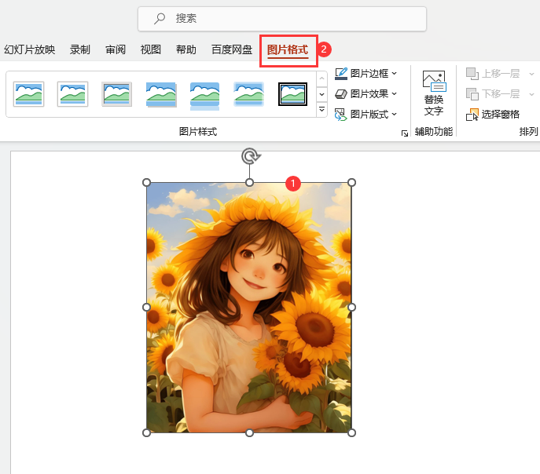Open Picture Effects (图片效果) dropdown
This screenshot has height=474, width=540.
(x=366, y=93)
